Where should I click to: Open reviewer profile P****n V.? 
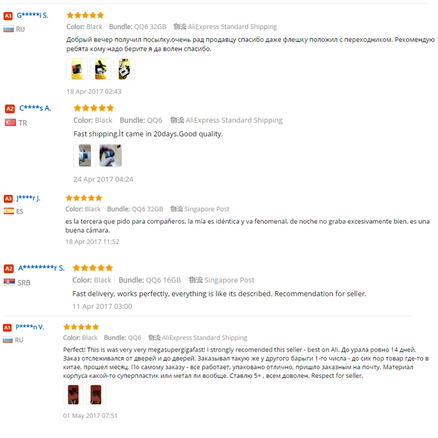[30, 327]
